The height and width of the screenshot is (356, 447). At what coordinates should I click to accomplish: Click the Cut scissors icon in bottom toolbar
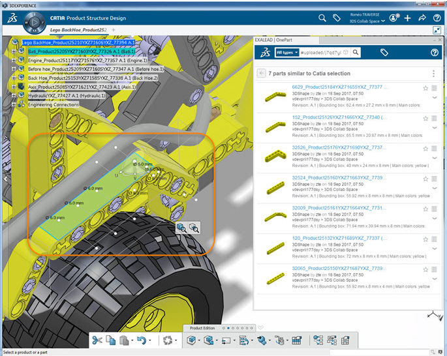point(97,340)
